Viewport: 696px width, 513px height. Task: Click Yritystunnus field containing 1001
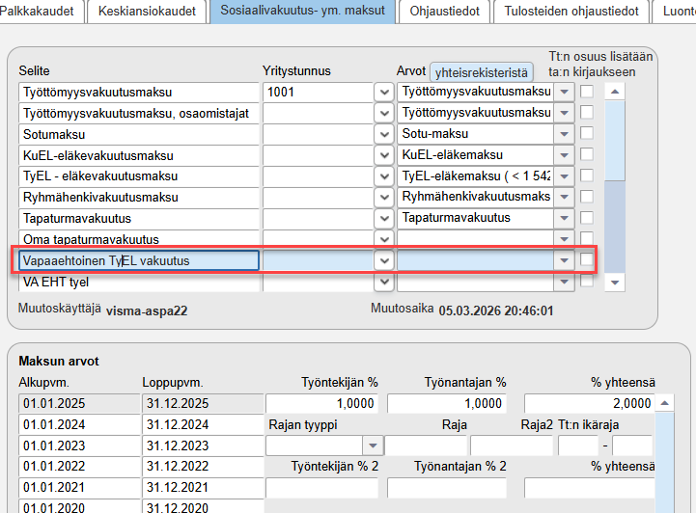[x=318, y=93]
